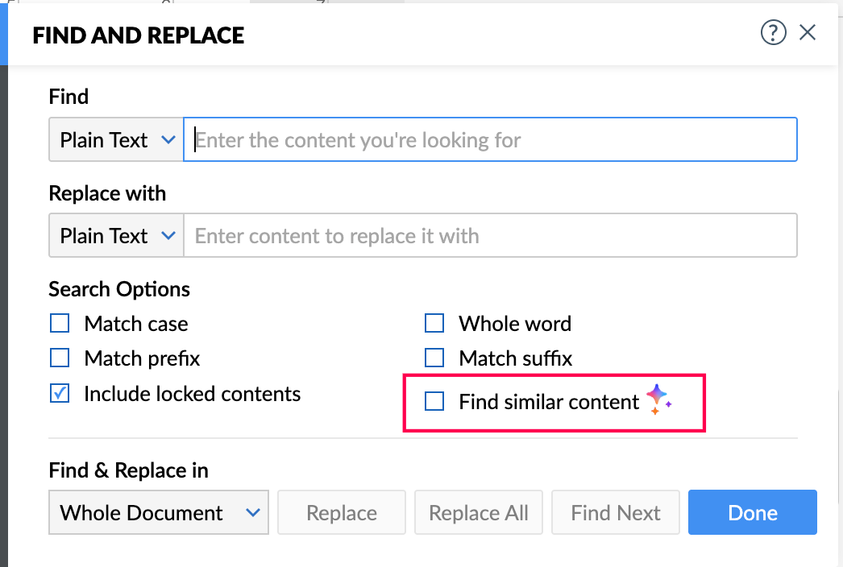This screenshot has height=567, width=843.
Task: Tick the Match prefix option
Action: coord(60,358)
